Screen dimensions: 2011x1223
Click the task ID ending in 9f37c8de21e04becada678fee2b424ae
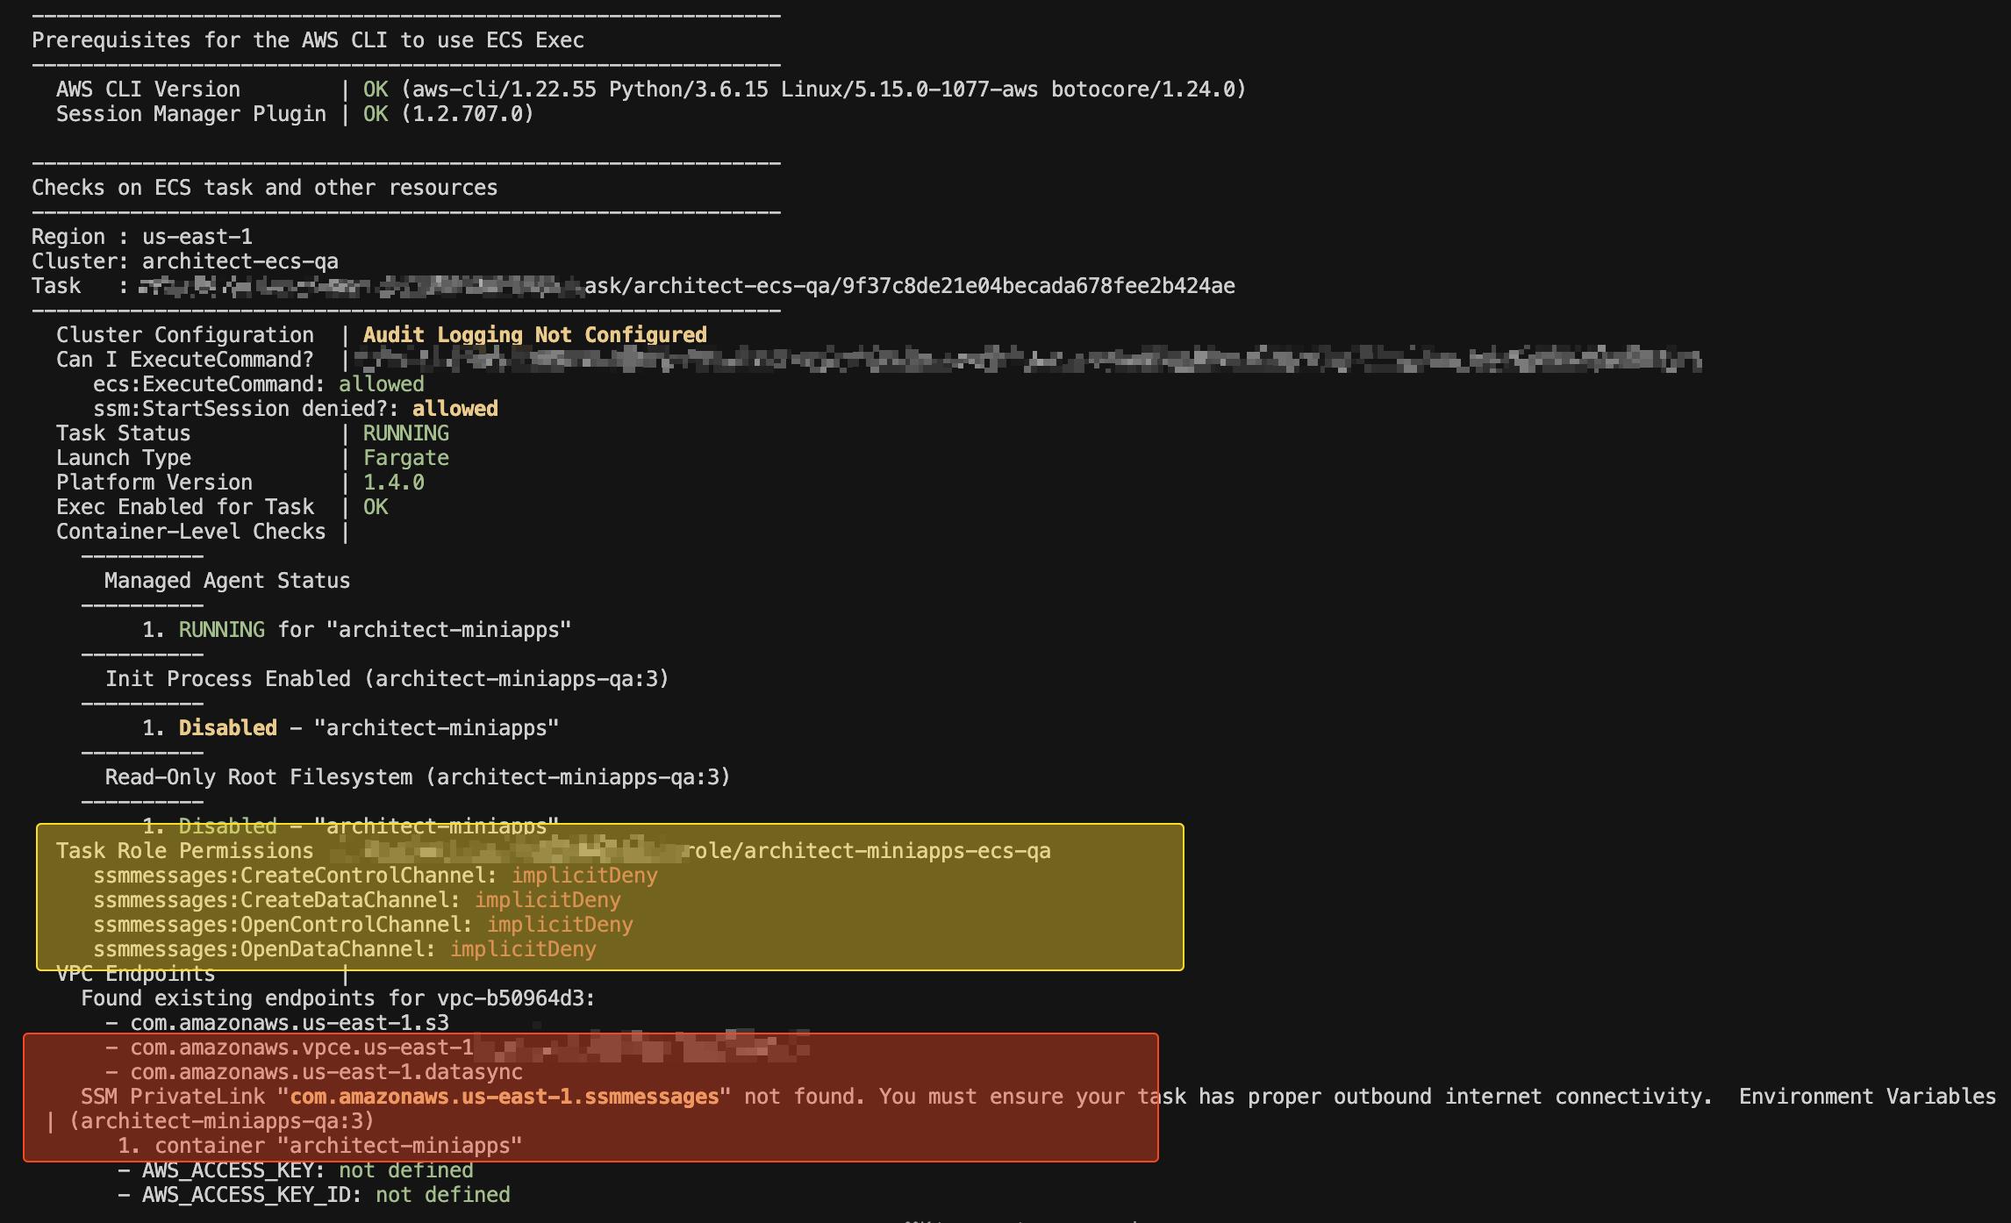pos(1038,286)
